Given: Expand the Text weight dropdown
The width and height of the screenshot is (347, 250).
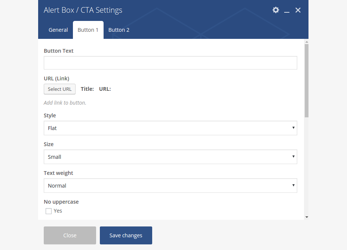Looking at the screenshot, I should (x=170, y=185).
